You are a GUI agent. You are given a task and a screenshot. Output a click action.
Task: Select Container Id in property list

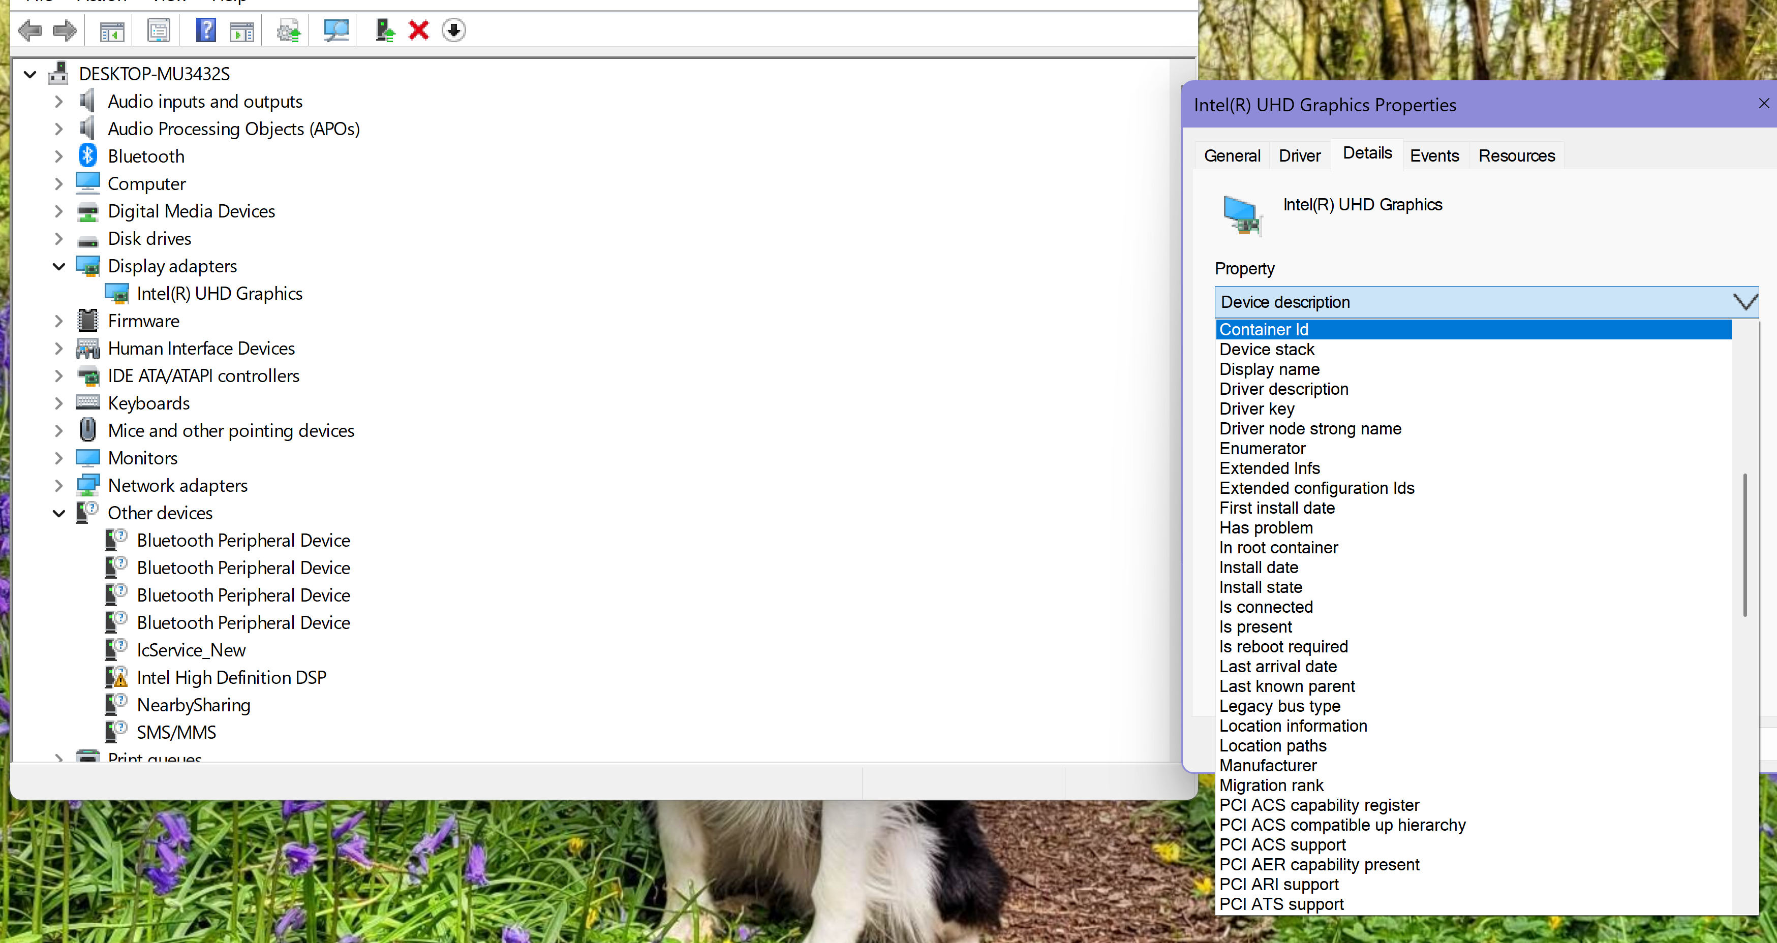coord(1473,330)
